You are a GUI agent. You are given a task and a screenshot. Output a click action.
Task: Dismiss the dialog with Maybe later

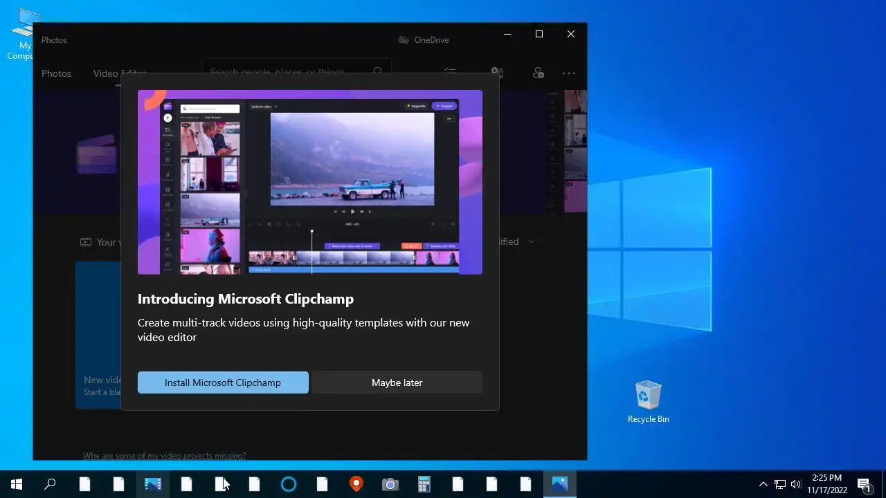[397, 382]
